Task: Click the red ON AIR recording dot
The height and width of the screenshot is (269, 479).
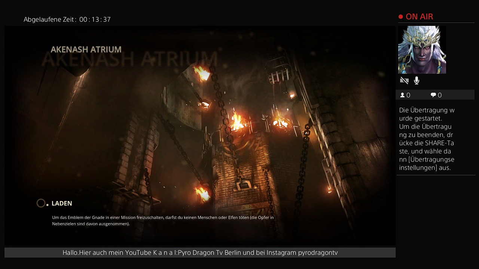Action: (x=400, y=17)
